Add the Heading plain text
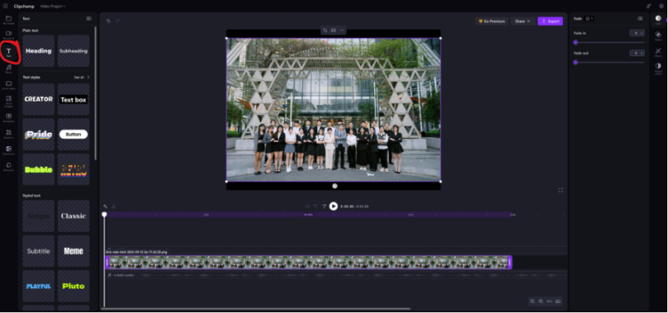The height and width of the screenshot is (313, 668). coord(38,51)
